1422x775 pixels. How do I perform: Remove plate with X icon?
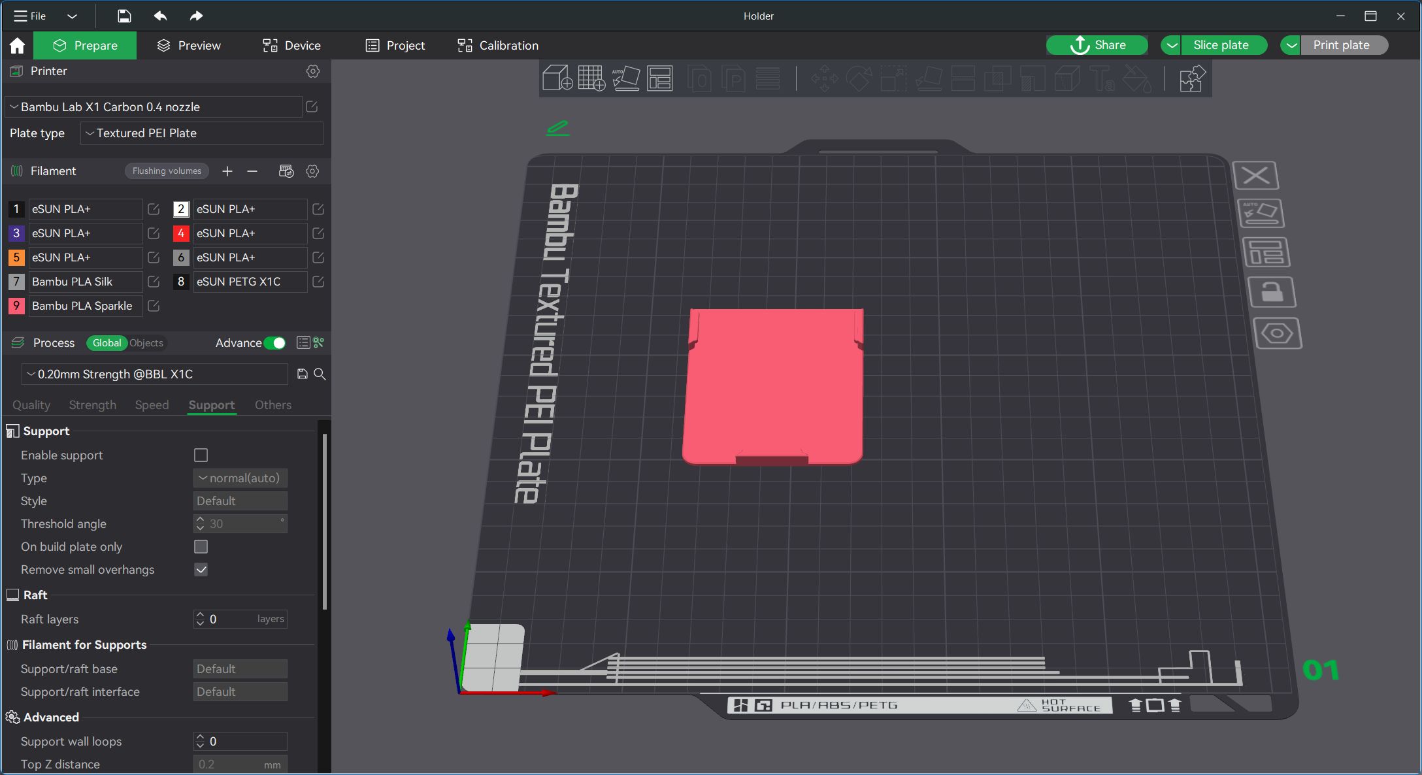(1255, 175)
